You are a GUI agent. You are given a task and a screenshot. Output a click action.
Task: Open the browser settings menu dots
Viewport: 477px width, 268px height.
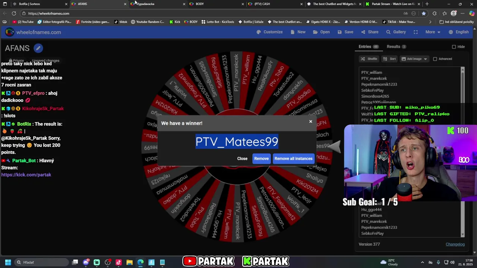[463, 13]
